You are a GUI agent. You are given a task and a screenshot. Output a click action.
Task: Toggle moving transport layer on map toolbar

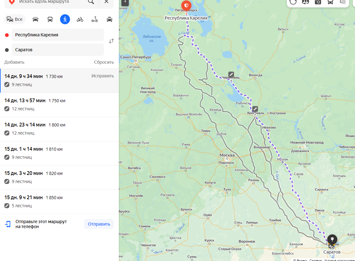click(x=330, y=2)
